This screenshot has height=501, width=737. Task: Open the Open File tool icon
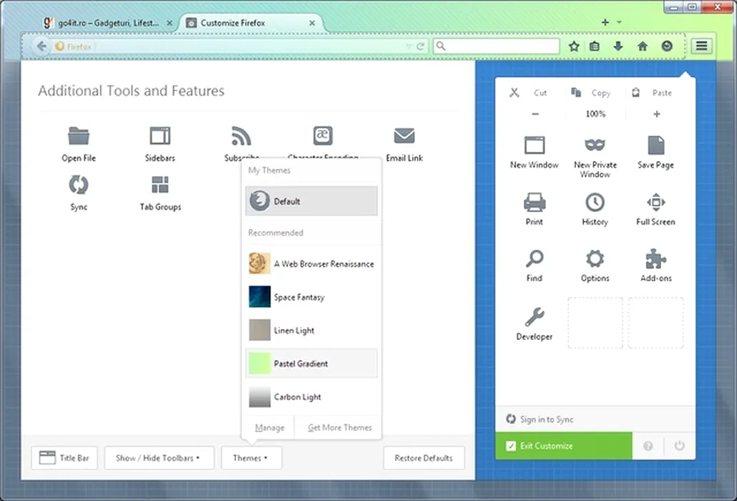(x=79, y=136)
